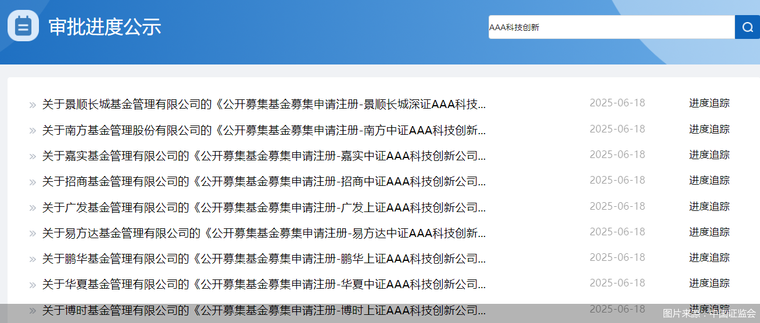The width and height of the screenshot is (760, 323).
Task: Click the calendar logo icon in header
Action: click(23, 26)
